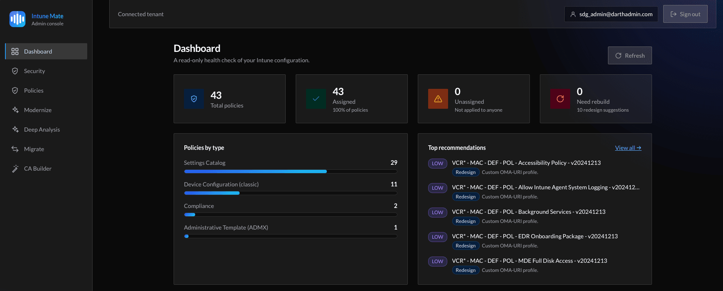The width and height of the screenshot is (723, 291).
Task: Click the LOW badge for Background Services
Action: (x=438, y=213)
